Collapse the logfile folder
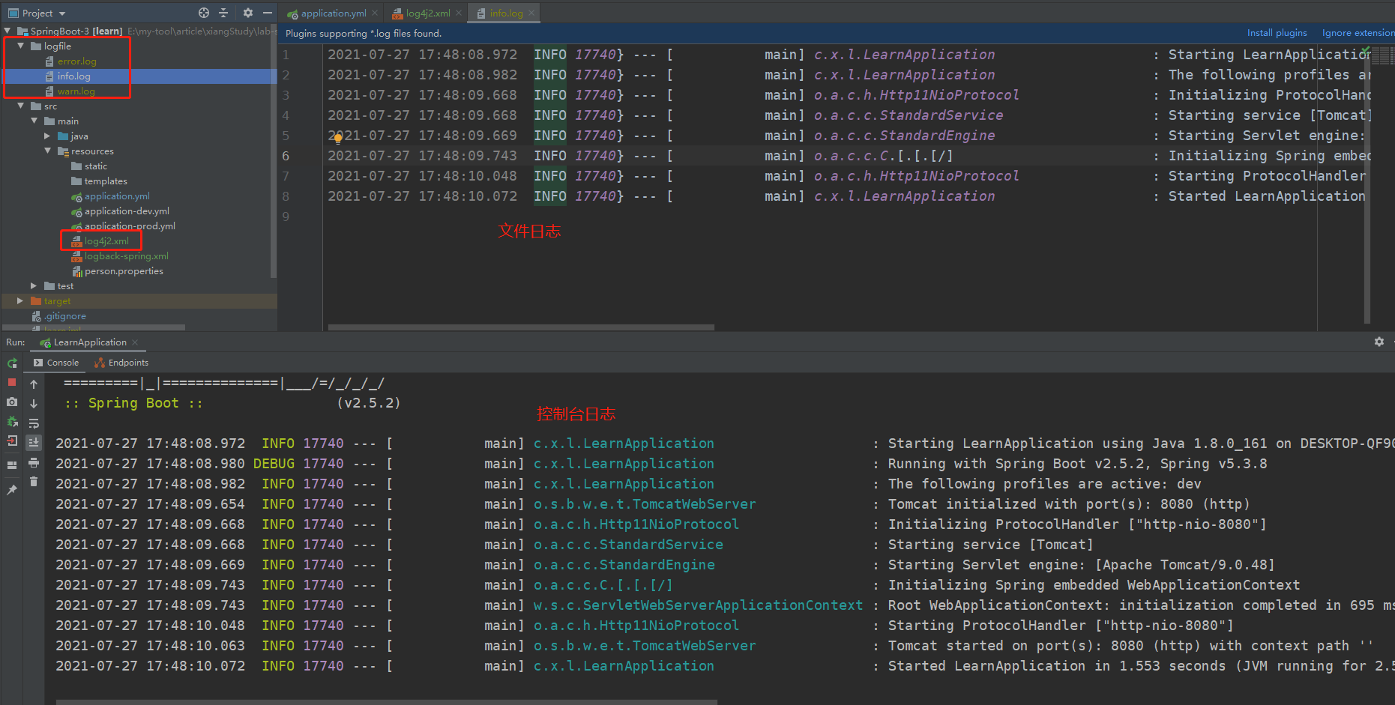The width and height of the screenshot is (1395, 705). [21, 46]
